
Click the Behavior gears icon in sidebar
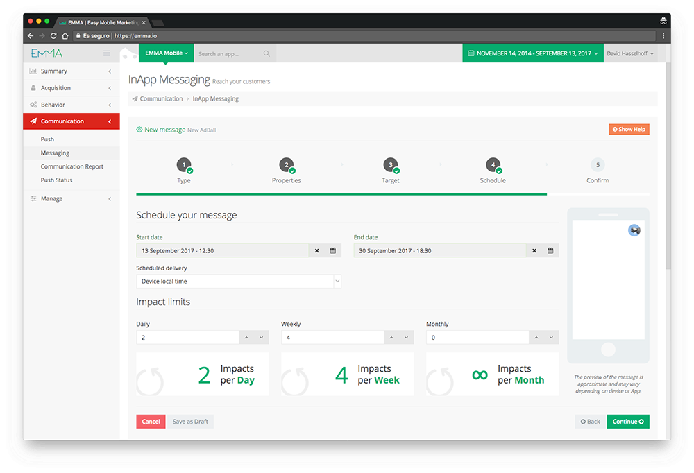[32, 104]
